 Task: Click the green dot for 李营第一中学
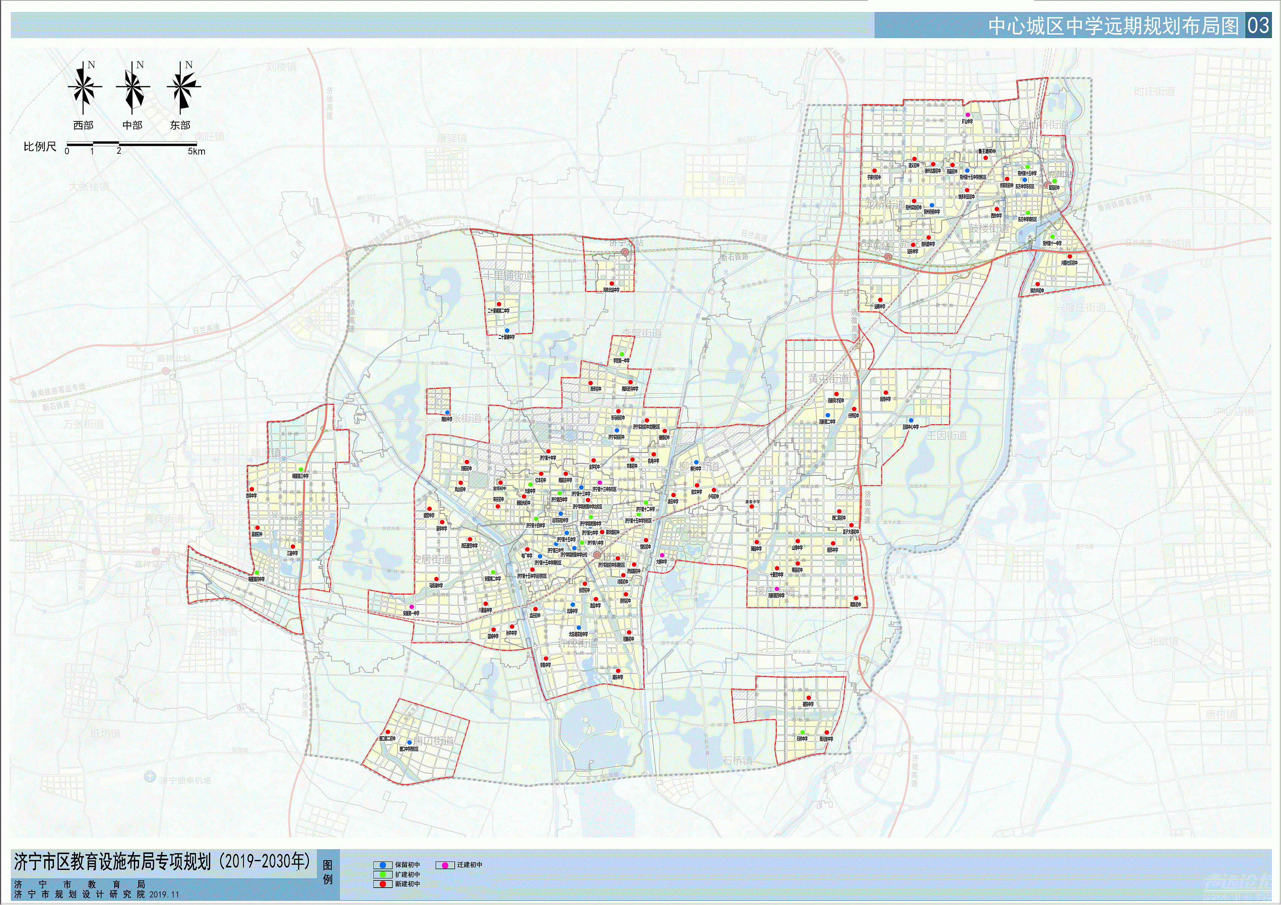point(622,354)
